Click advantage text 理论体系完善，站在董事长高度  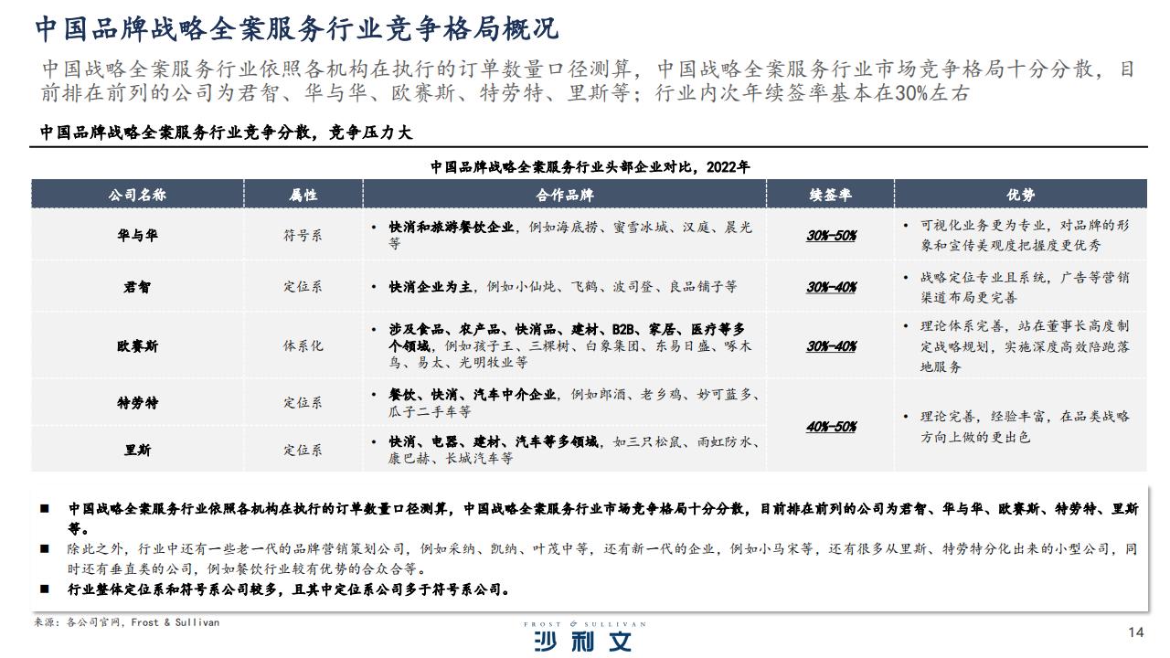(x=1017, y=346)
